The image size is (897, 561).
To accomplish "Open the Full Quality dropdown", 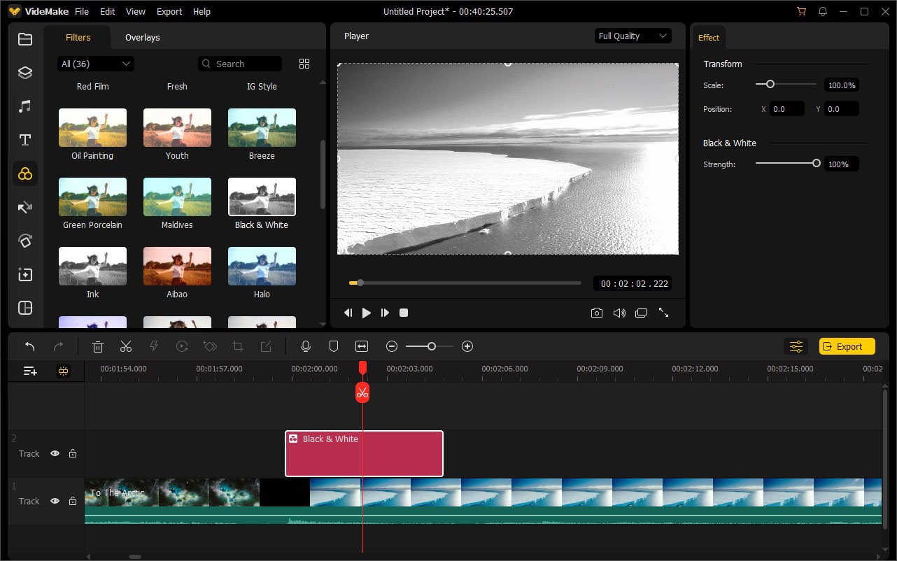I will click(633, 35).
